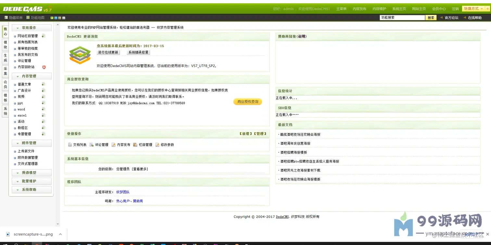
Task: Click the DedeCMS v5.7 header logo
Action: click(x=27, y=9)
